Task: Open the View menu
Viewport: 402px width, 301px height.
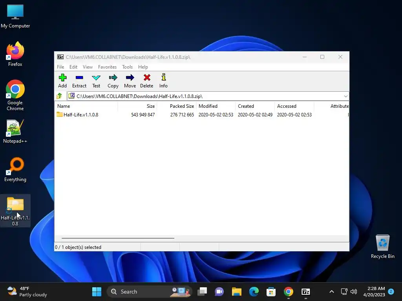Action: pyautogui.click(x=88, y=67)
